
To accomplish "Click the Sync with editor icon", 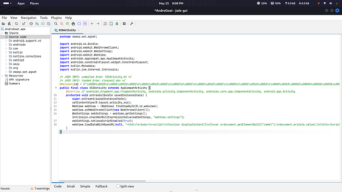I will (x=31, y=24).
